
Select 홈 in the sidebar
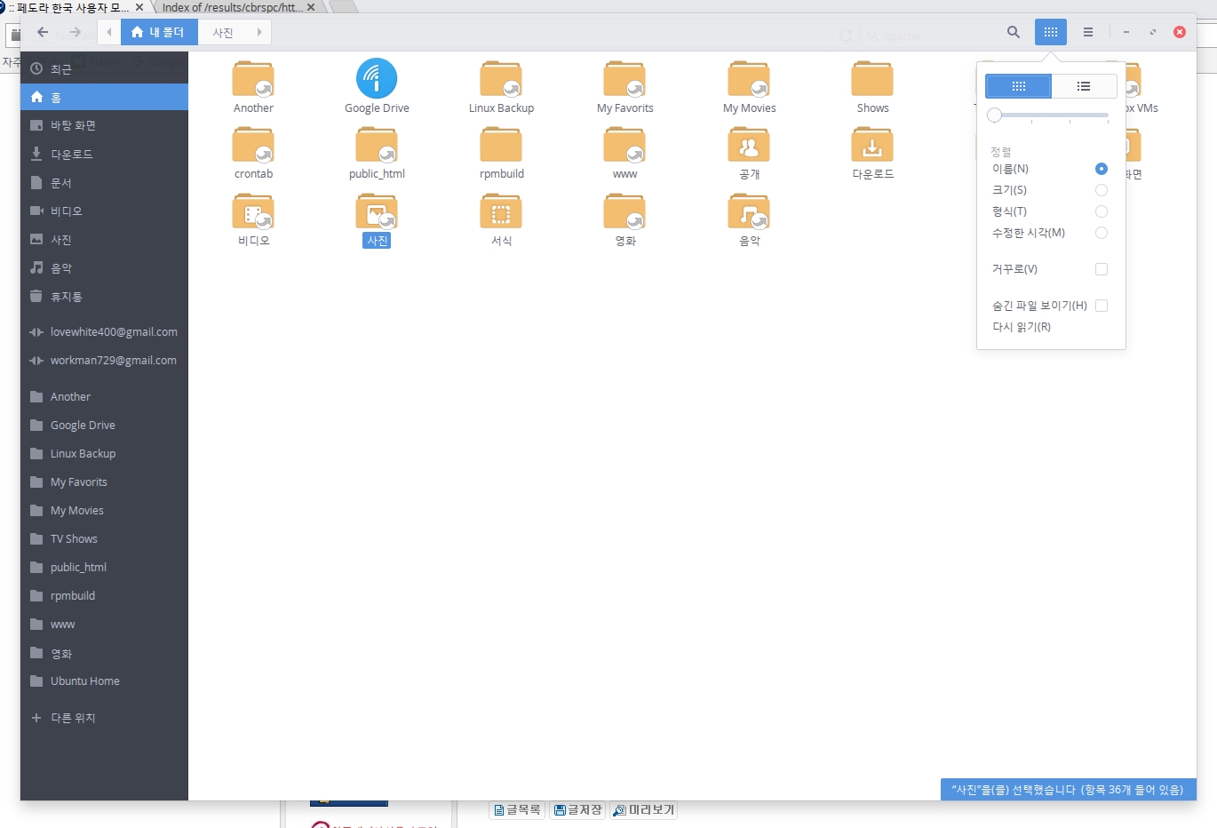[x=104, y=97]
